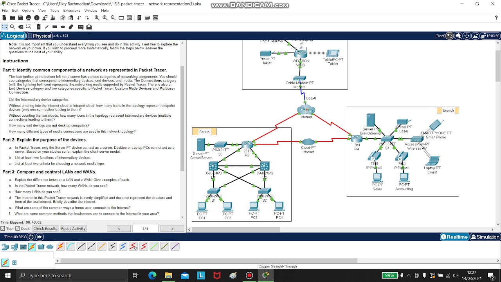The image size is (501, 282).
Task: Go to previous instruction page
Action: pos(119,228)
